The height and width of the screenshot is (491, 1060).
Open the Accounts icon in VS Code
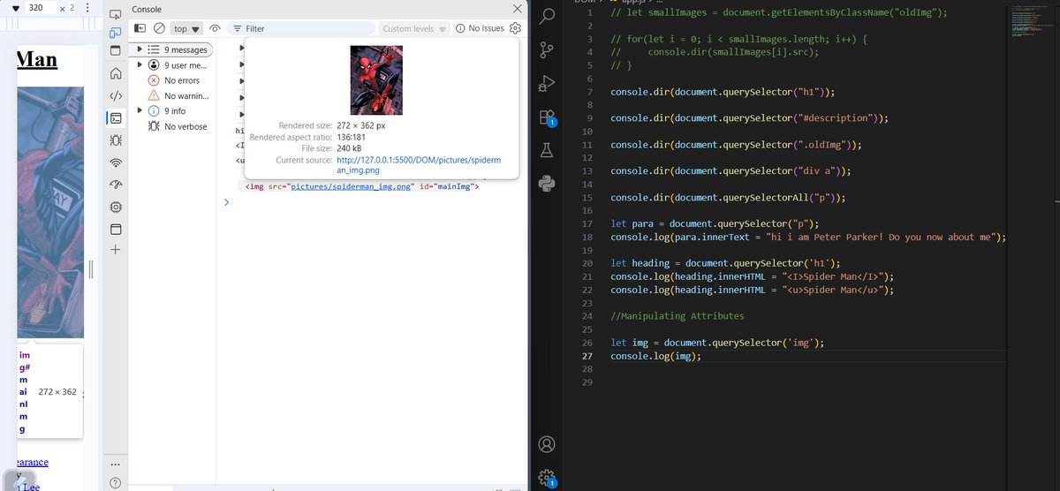coord(547,443)
